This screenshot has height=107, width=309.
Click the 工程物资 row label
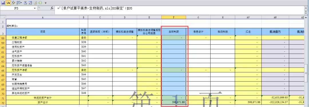point(17,42)
